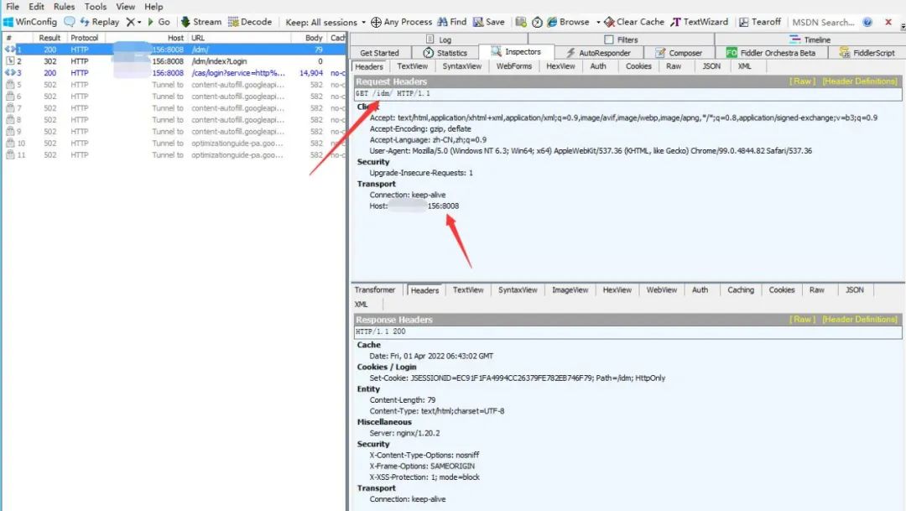Screen dimensions: 906x511
Task: Select session 5 tunnel row
Action: point(174,85)
